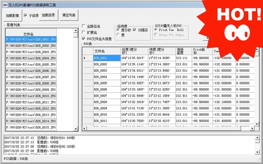The image size is (263, 164).
Task: Click image list scroll down arrow
Action: click(76, 129)
